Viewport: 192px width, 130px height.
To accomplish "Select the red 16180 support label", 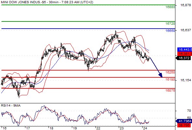I will [170, 80].
